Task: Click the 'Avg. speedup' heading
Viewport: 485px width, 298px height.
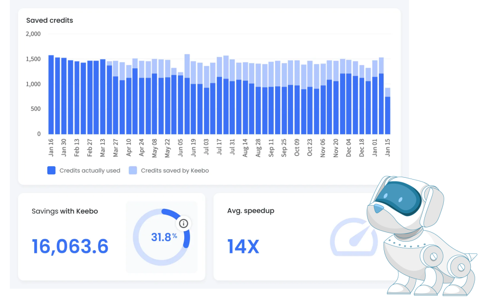Action: (251, 211)
